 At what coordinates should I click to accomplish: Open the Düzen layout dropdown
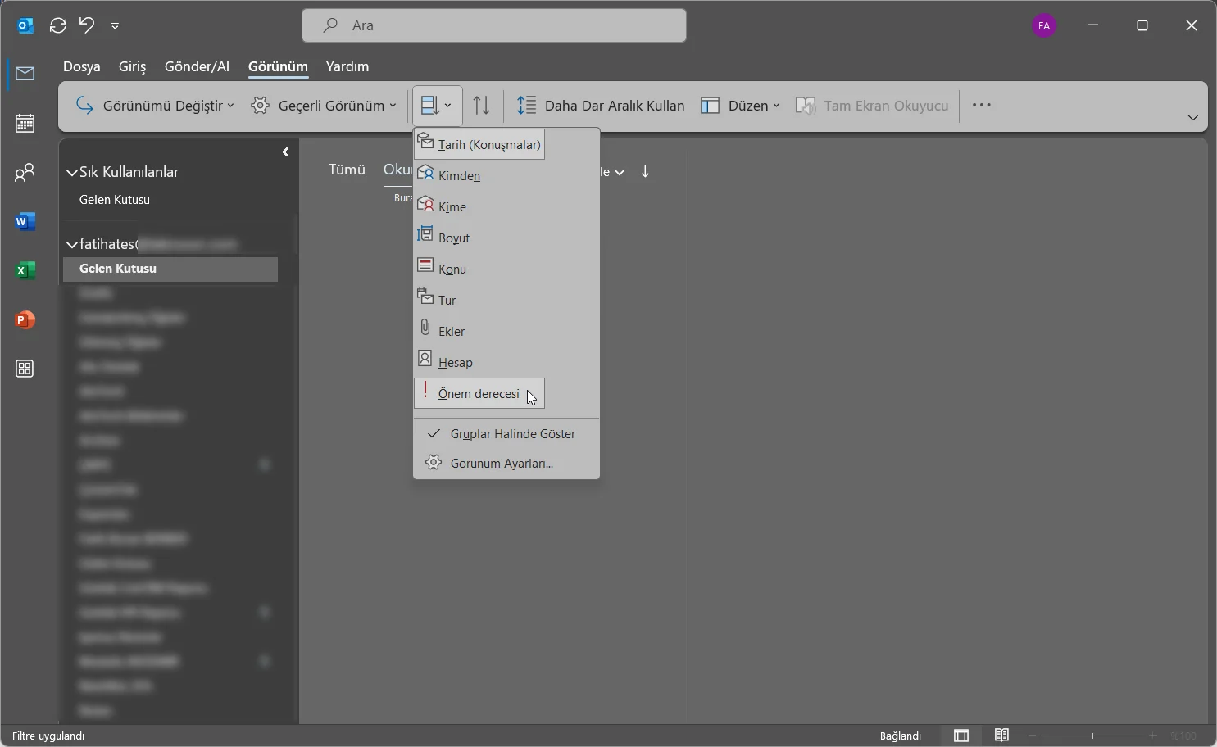coord(741,106)
